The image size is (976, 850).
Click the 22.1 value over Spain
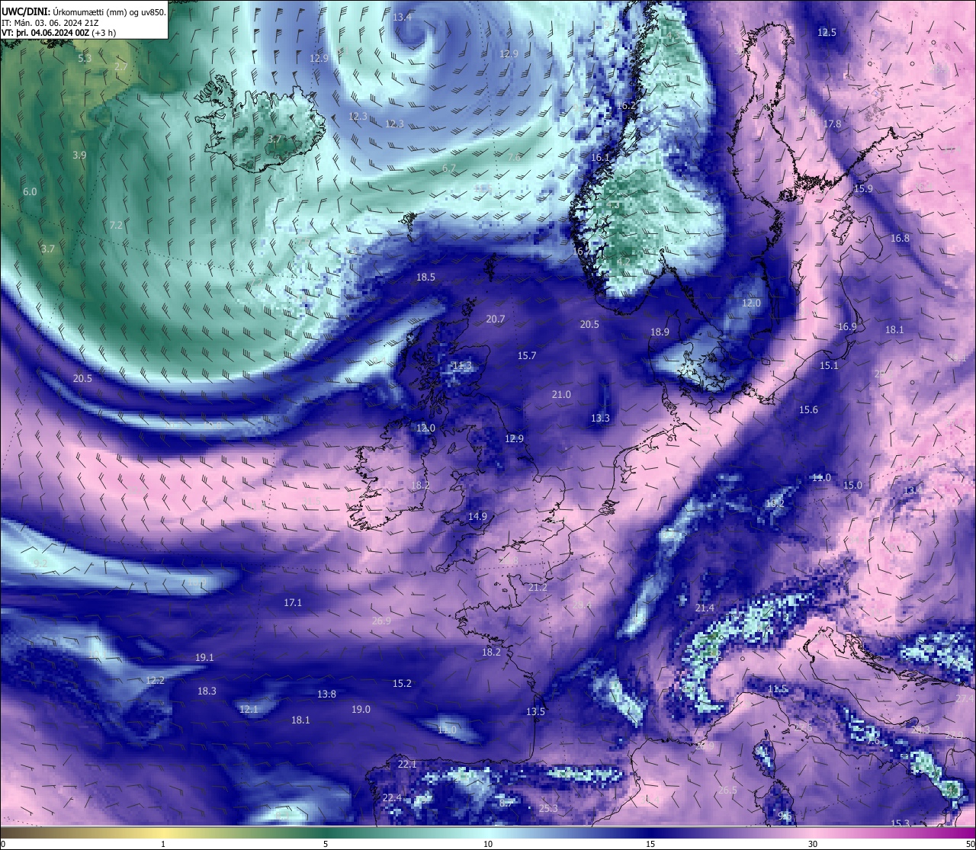[x=407, y=764]
